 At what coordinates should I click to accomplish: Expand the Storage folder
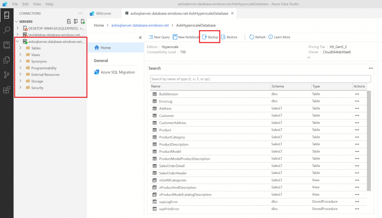coord(21,81)
